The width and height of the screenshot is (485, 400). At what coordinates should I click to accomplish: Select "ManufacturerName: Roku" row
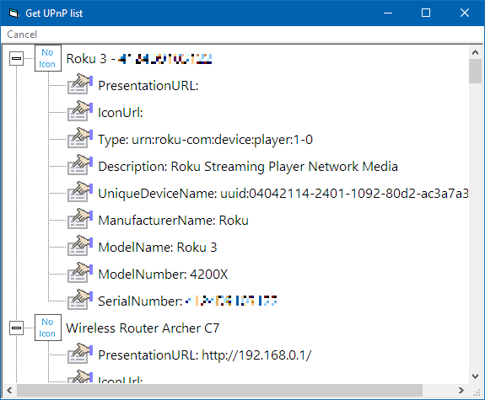173,221
